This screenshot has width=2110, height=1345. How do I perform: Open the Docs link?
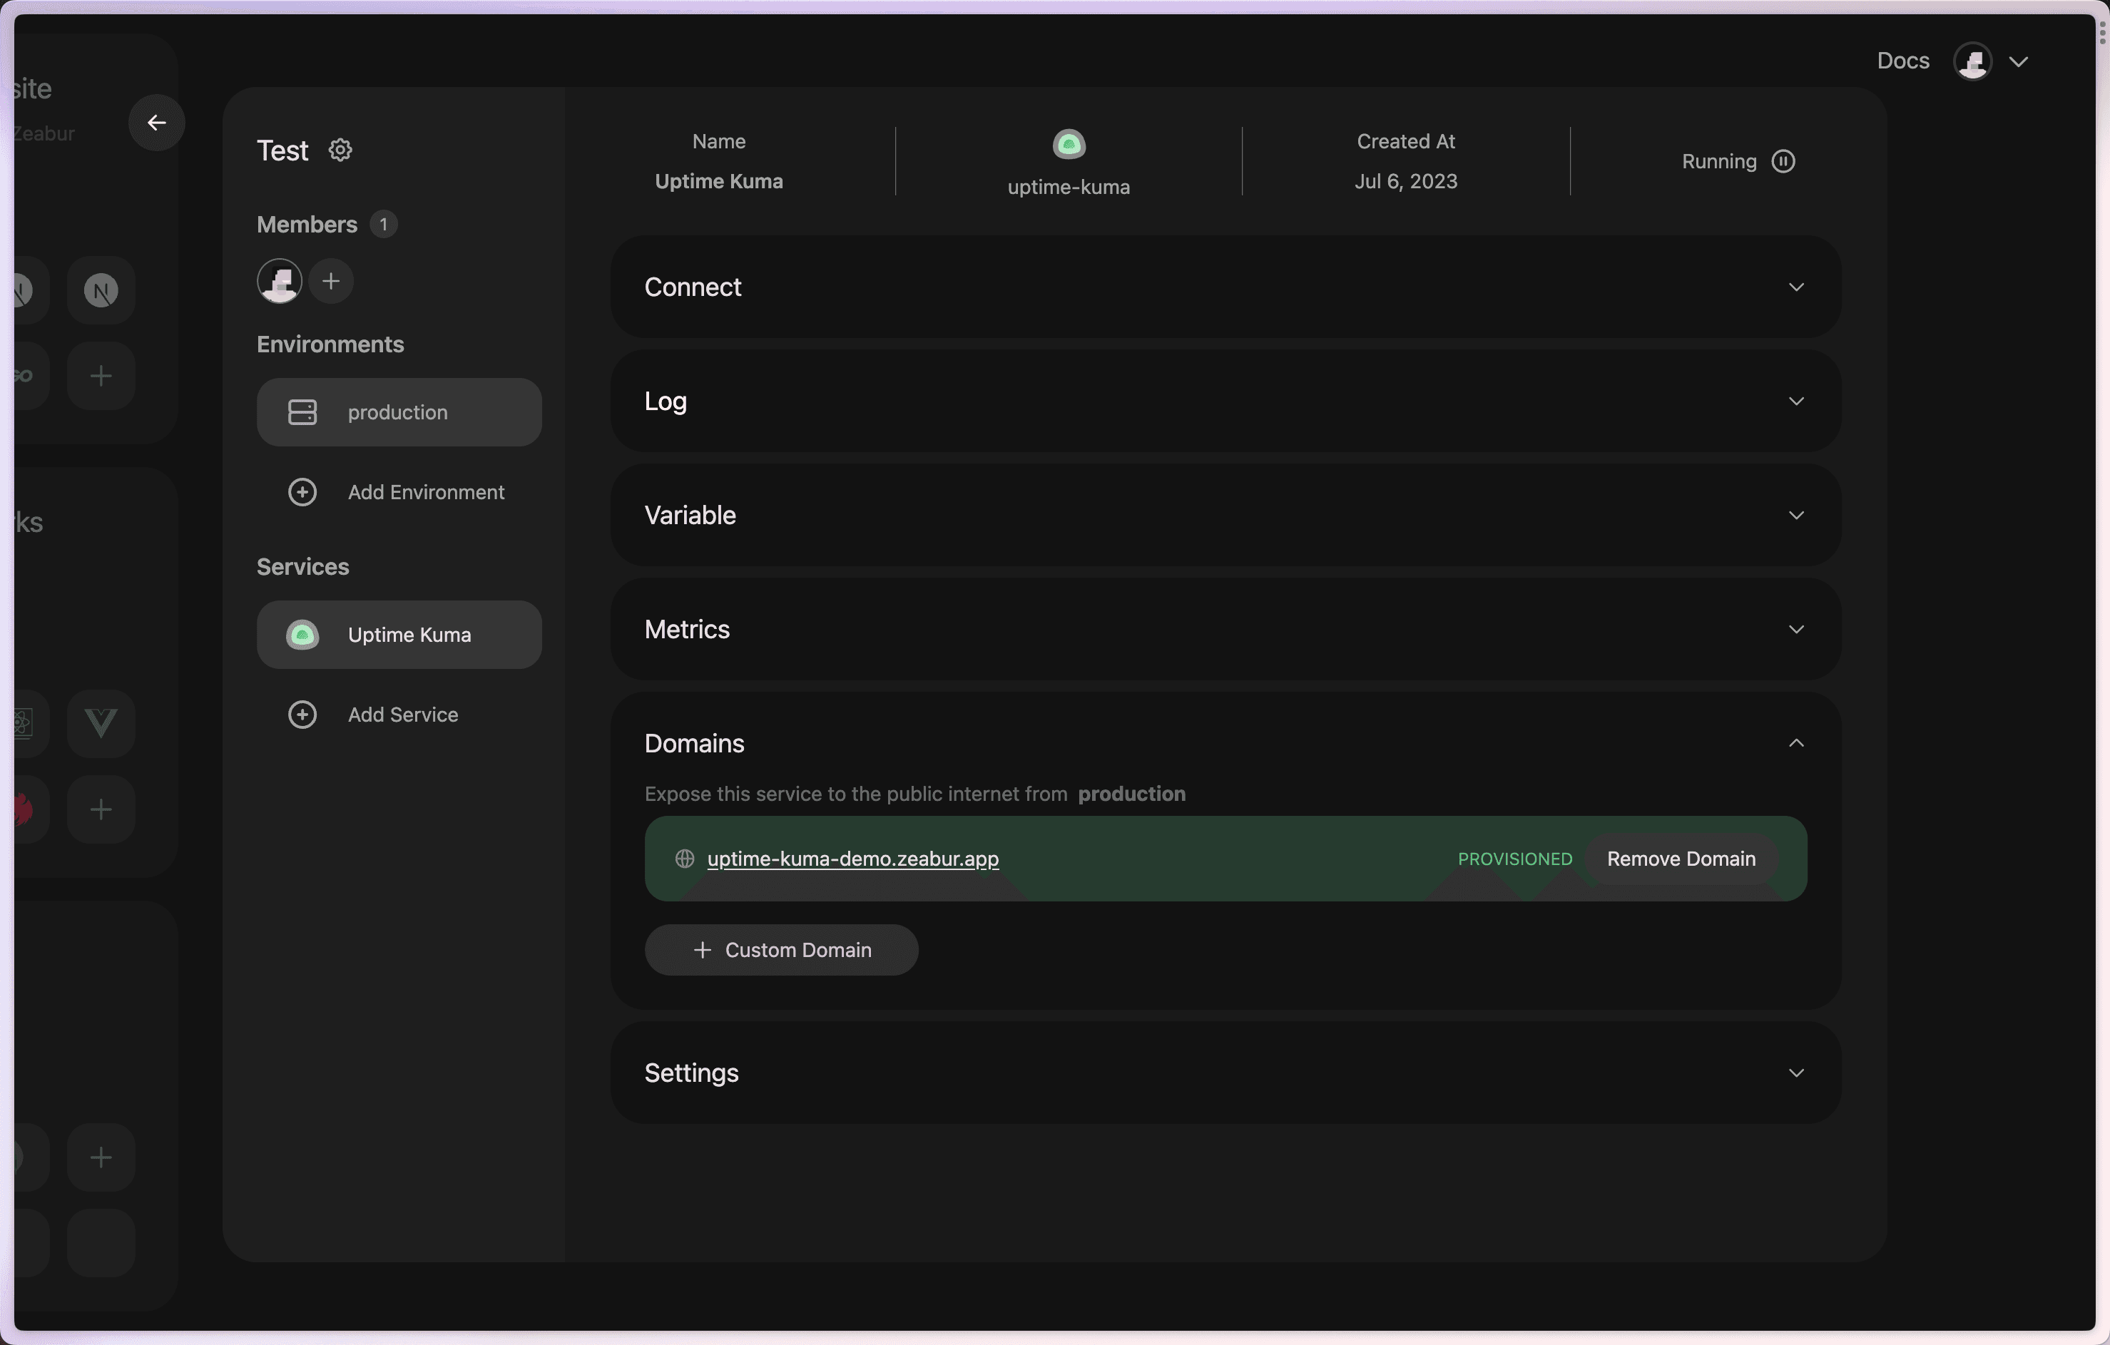(x=1902, y=61)
